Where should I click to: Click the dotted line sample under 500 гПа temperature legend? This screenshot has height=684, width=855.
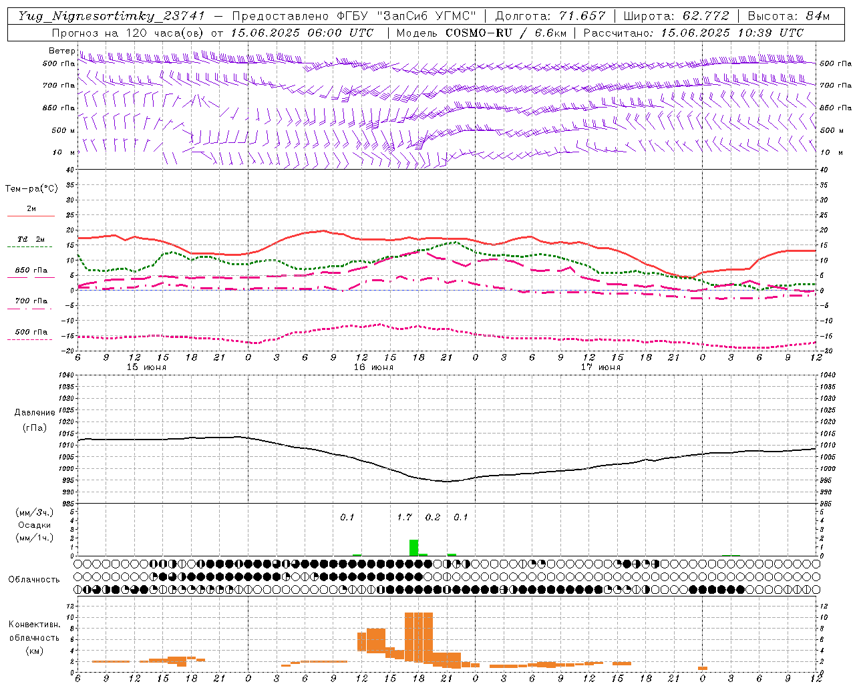pos(31,340)
